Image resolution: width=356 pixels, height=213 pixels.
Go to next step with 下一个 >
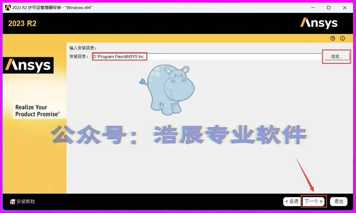(314, 202)
